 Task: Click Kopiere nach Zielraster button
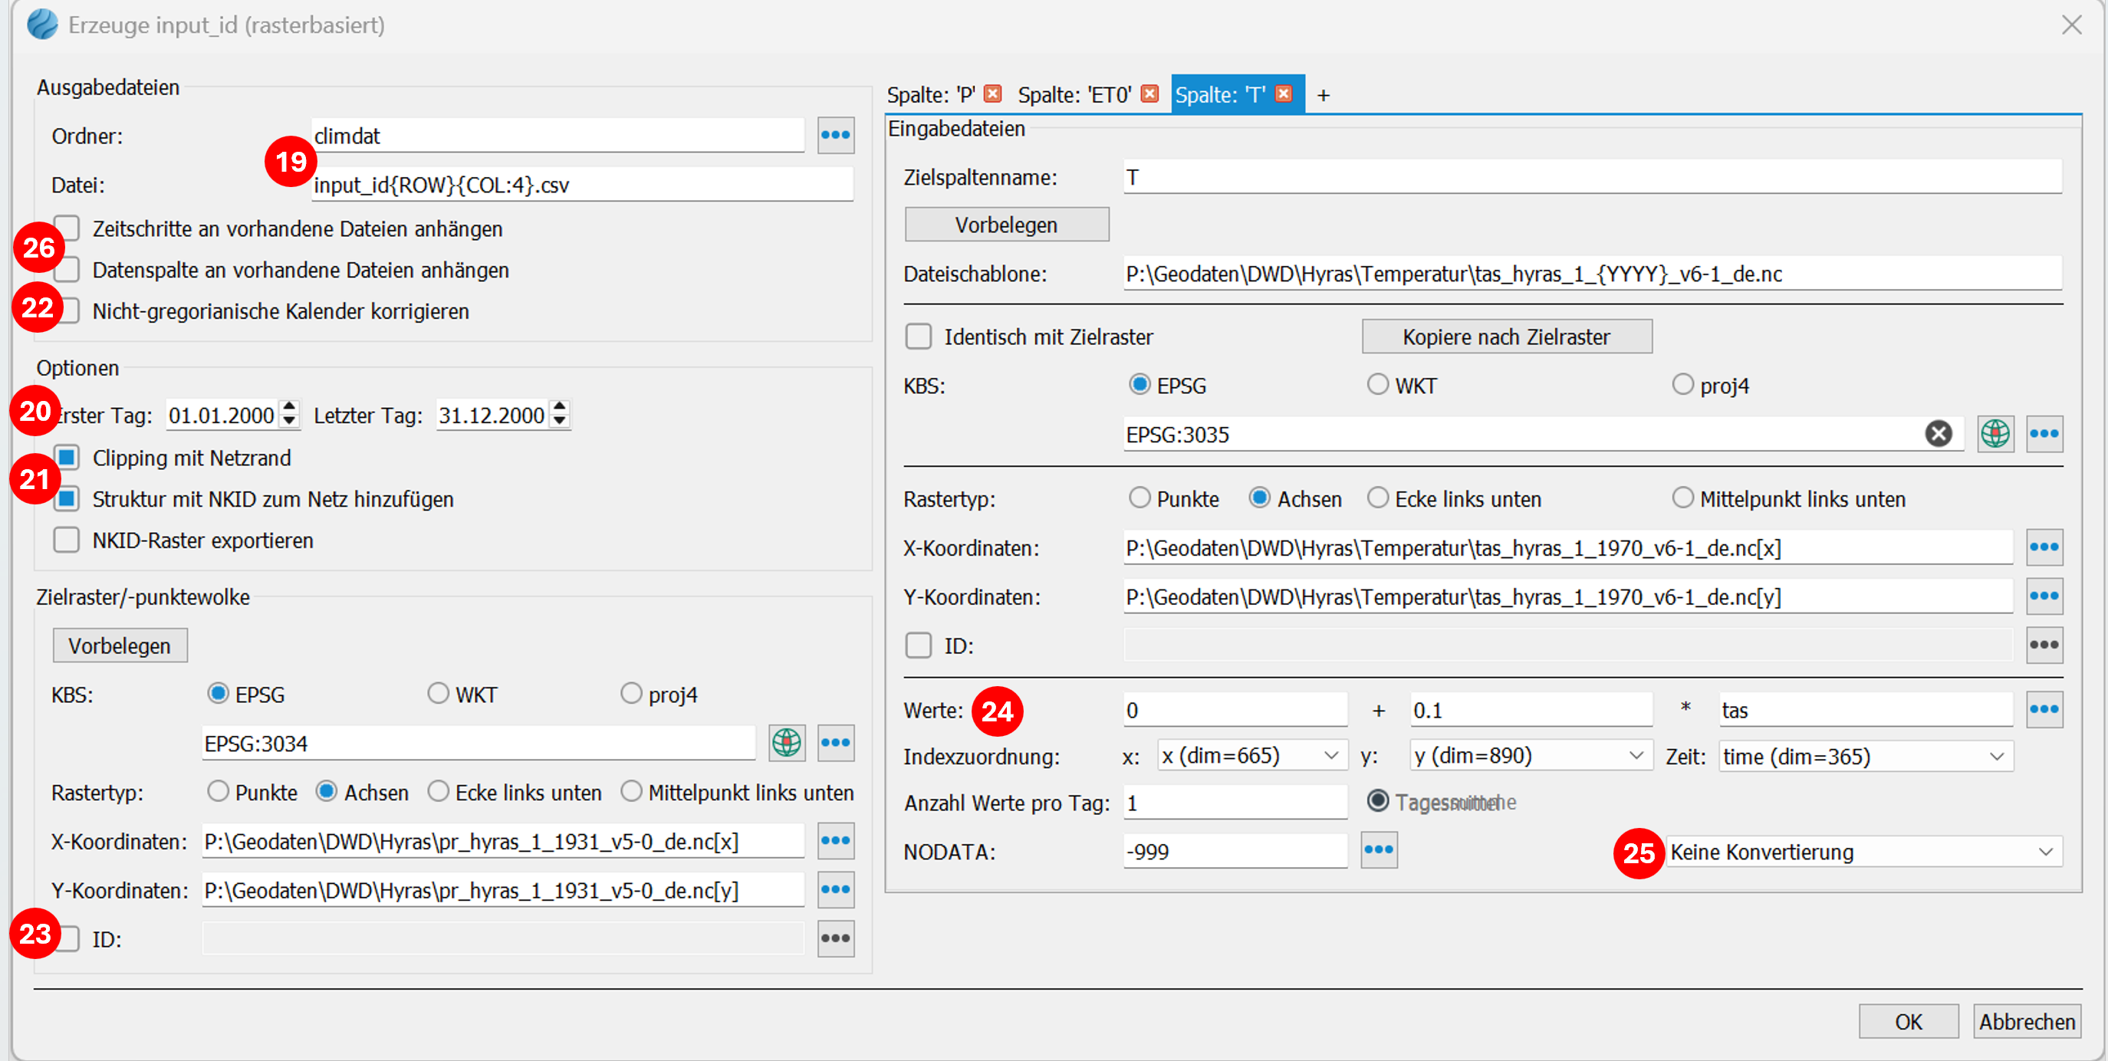[1506, 337]
